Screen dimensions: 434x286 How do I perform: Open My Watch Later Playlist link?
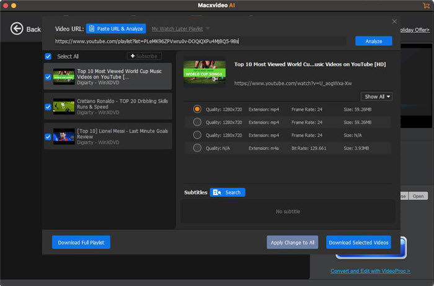pyautogui.click(x=177, y=28)
